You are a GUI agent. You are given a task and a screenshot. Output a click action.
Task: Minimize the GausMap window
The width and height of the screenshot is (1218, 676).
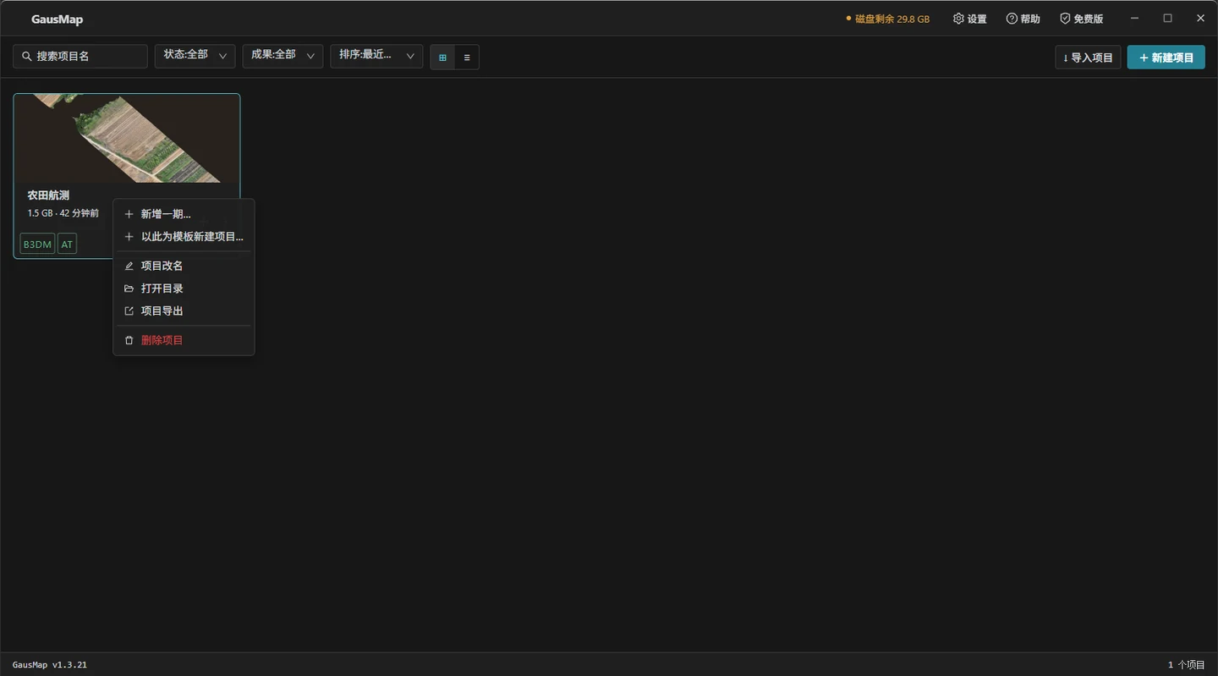pos(1135,19)
